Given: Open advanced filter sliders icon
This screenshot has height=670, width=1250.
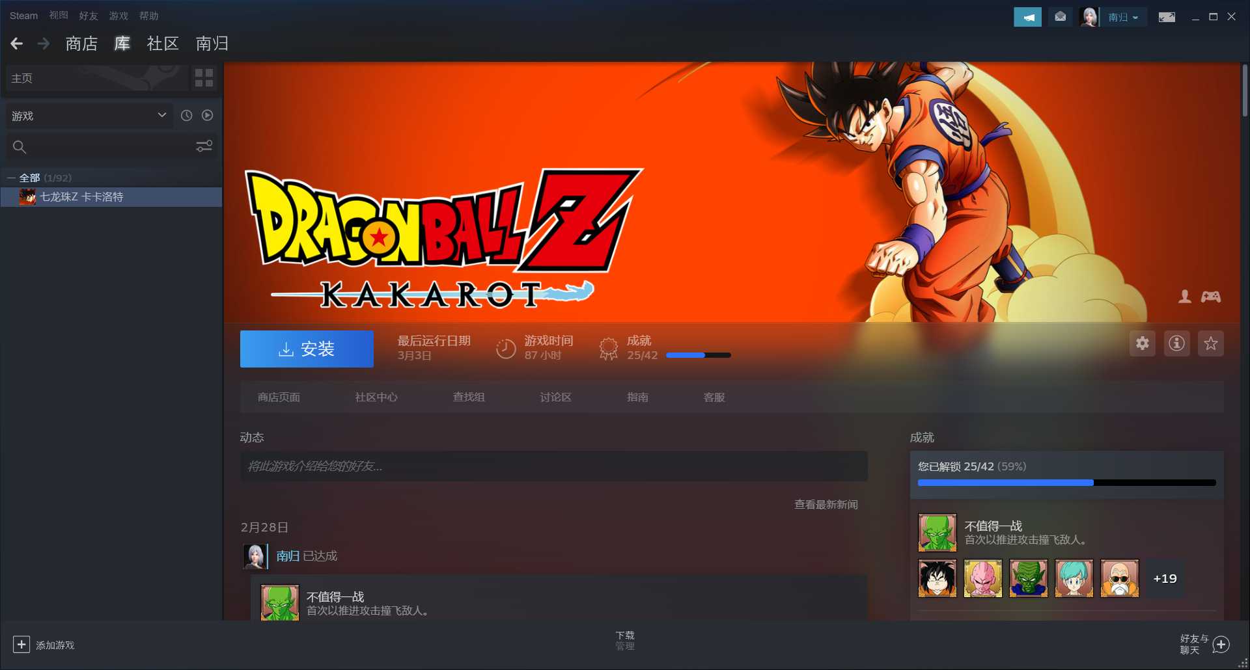Looking at the screenshot, I should 204,146.
